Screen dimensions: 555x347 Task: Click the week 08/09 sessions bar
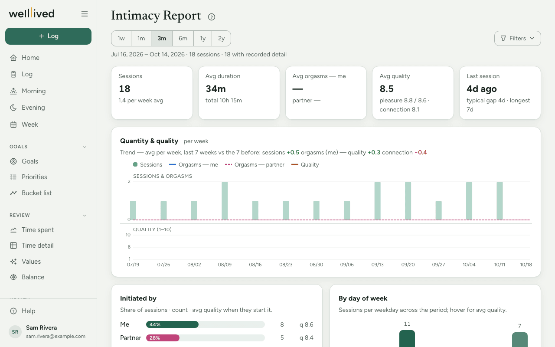(225, 201)
